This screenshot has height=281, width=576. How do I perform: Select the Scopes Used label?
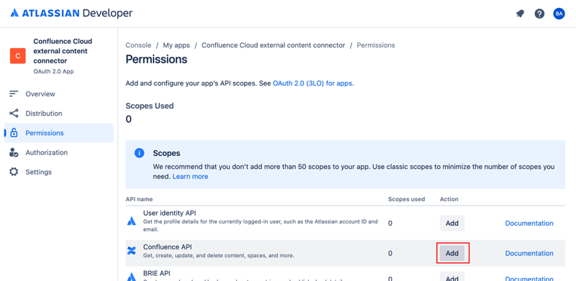tap(150, 106)
